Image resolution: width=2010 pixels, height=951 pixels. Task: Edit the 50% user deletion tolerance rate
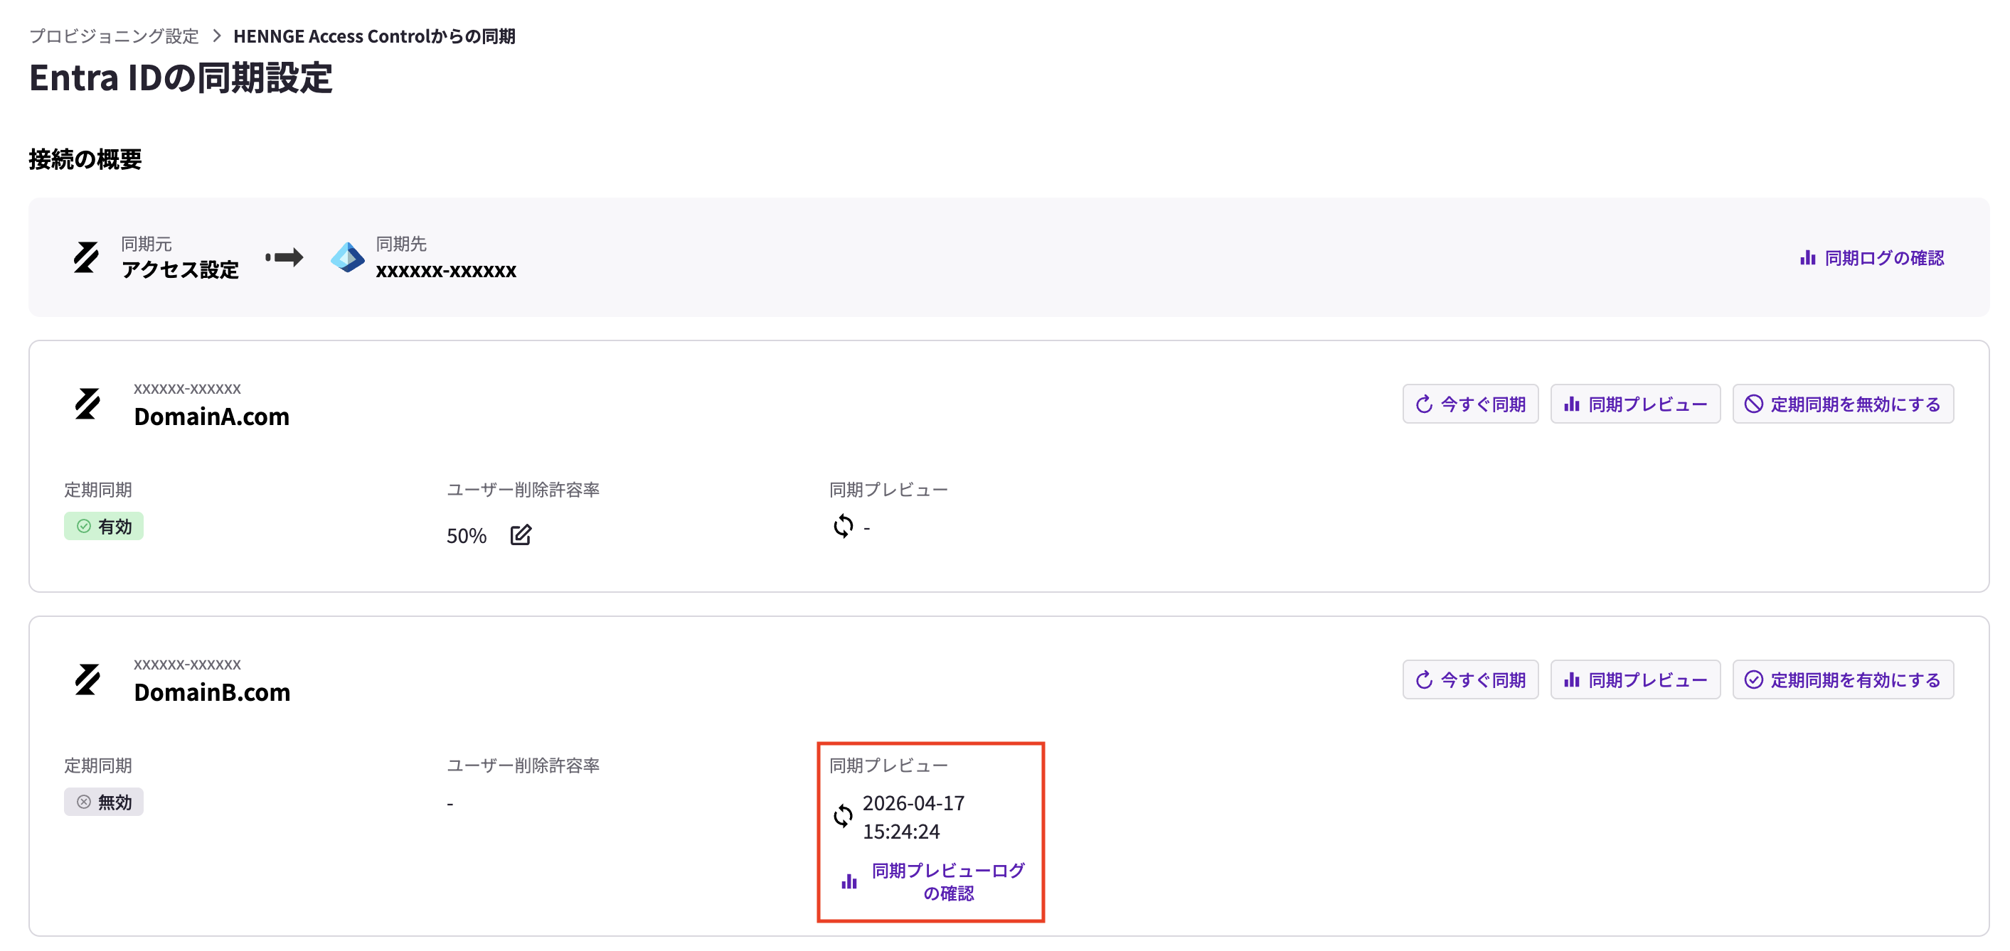[521, 534]
